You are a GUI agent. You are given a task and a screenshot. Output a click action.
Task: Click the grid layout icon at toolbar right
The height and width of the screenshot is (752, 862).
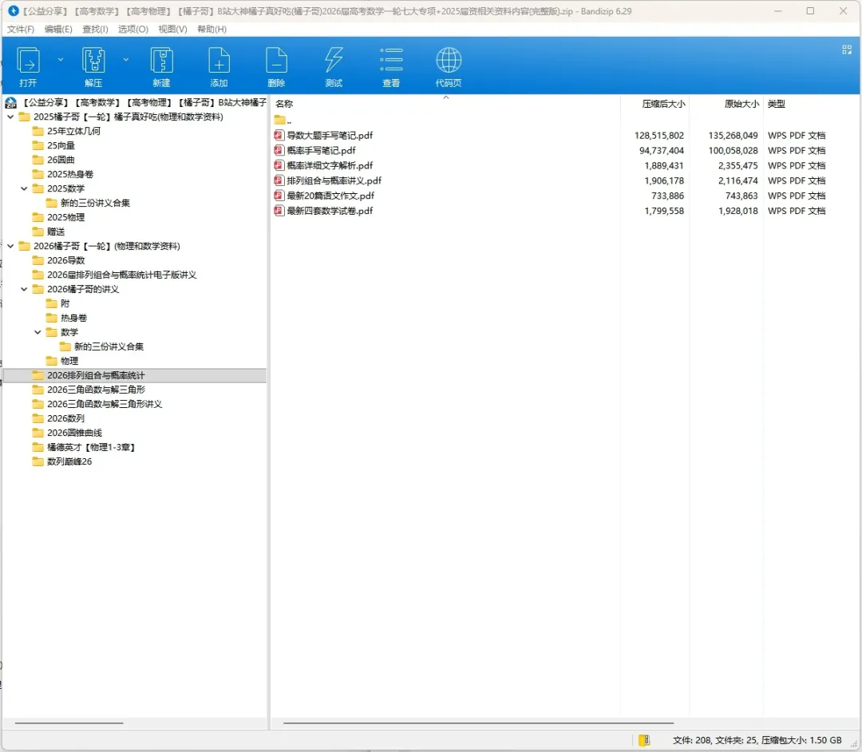click(x=847, y=49)
